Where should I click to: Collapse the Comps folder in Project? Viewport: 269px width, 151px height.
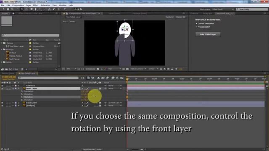click(2, 43)
